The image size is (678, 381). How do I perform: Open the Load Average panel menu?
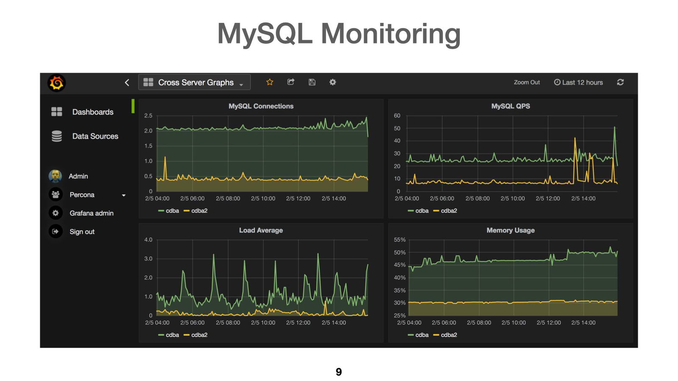tap(260, 230)
